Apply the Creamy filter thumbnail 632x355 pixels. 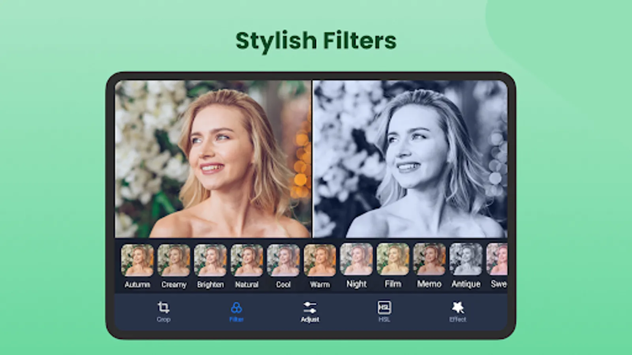point(174,260)
